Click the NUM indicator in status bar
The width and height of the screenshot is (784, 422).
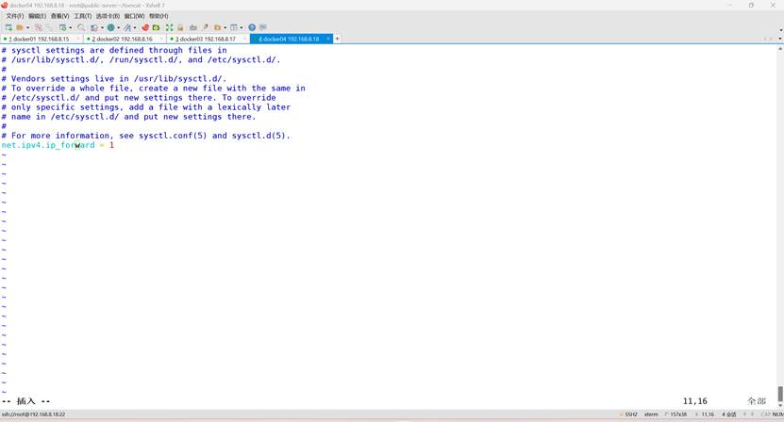[778, 414]
